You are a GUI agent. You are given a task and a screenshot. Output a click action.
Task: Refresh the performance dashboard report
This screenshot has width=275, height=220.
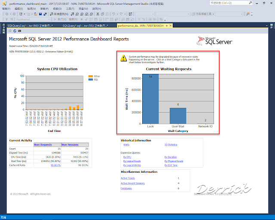pyautogui.click(x=15, y=31)
